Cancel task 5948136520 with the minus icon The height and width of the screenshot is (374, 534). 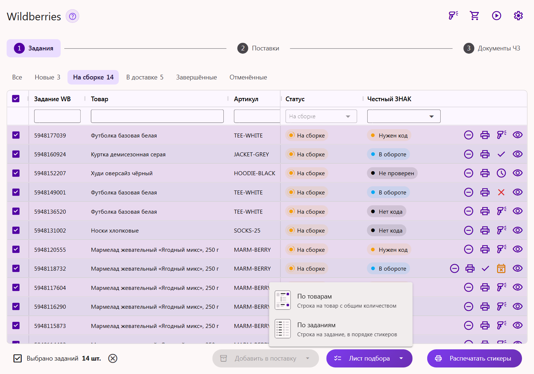pyautogui.click(x=469, y=211)
